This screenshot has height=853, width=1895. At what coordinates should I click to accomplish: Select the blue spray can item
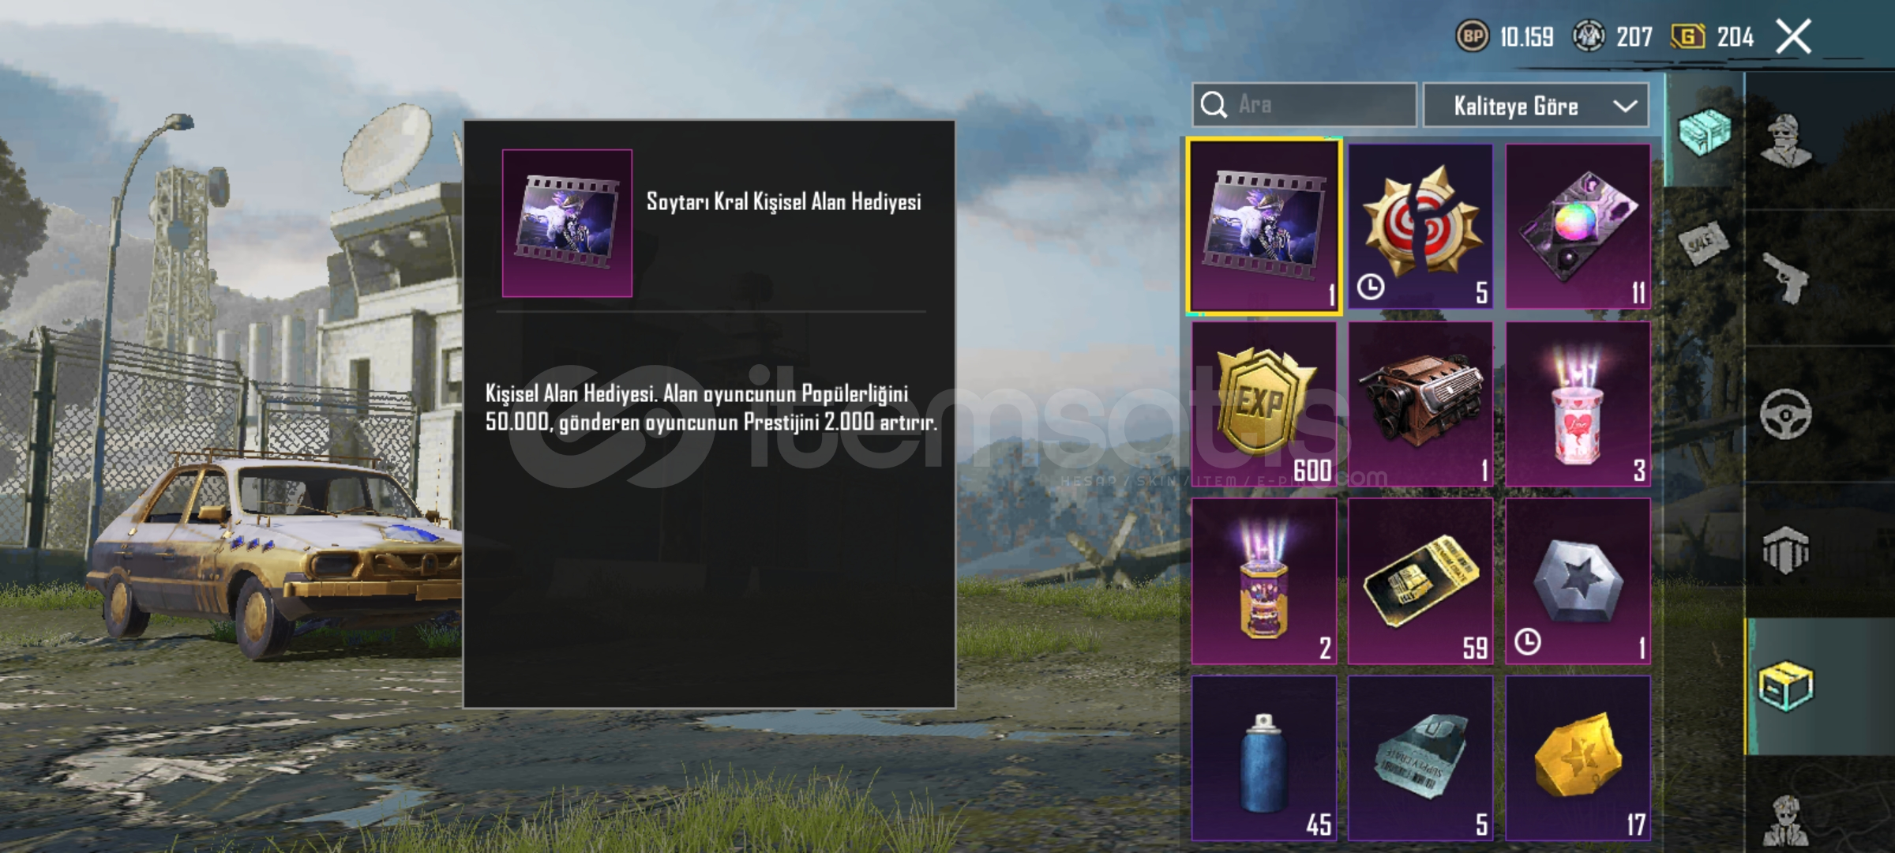1263,757
